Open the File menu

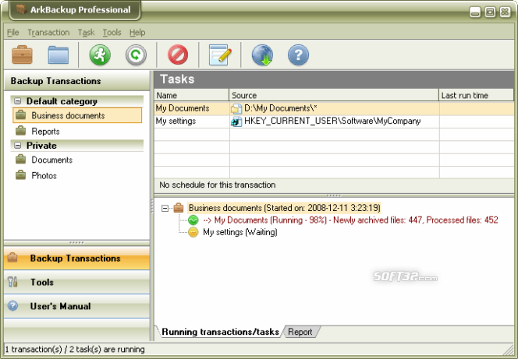pyautogui.click(x=13, y=32)
